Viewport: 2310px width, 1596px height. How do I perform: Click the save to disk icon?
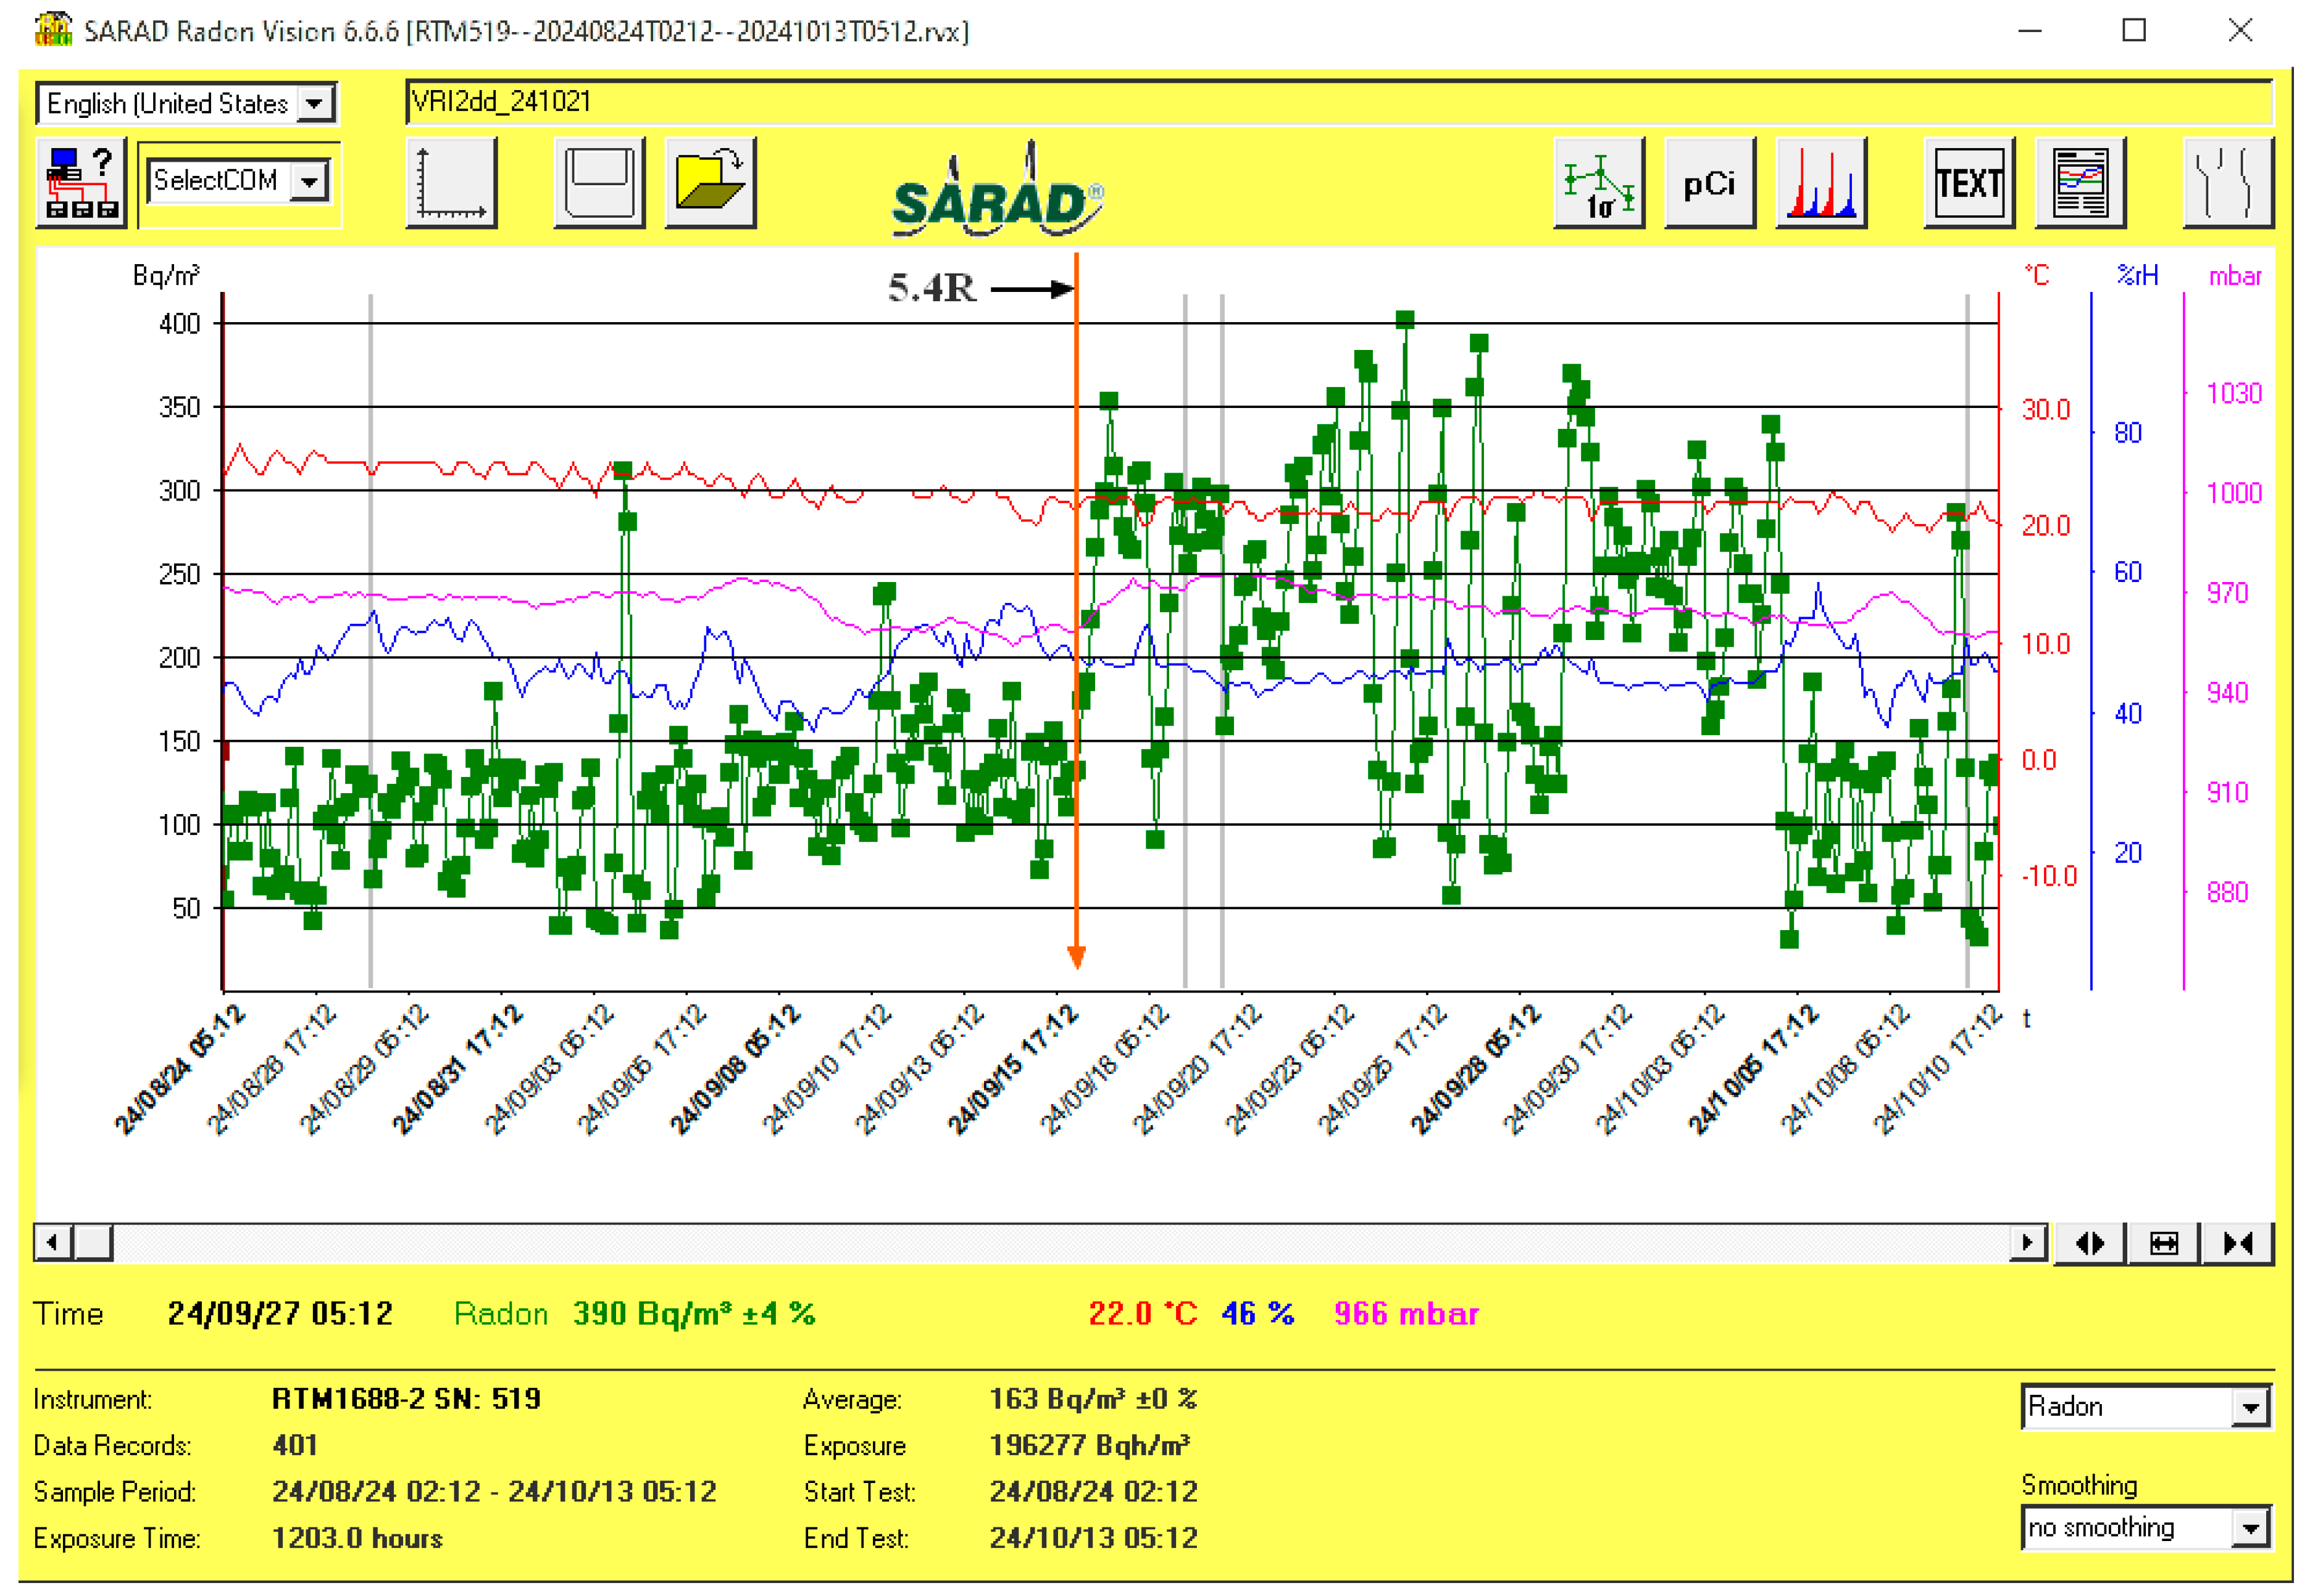[599, 183]
